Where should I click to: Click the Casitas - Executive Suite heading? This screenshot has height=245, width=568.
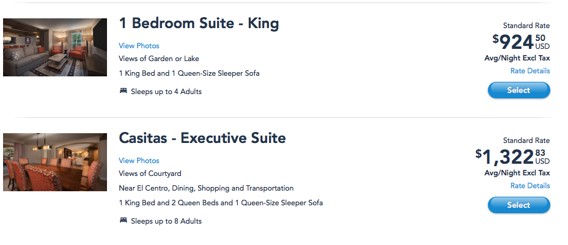pos(202,138)
